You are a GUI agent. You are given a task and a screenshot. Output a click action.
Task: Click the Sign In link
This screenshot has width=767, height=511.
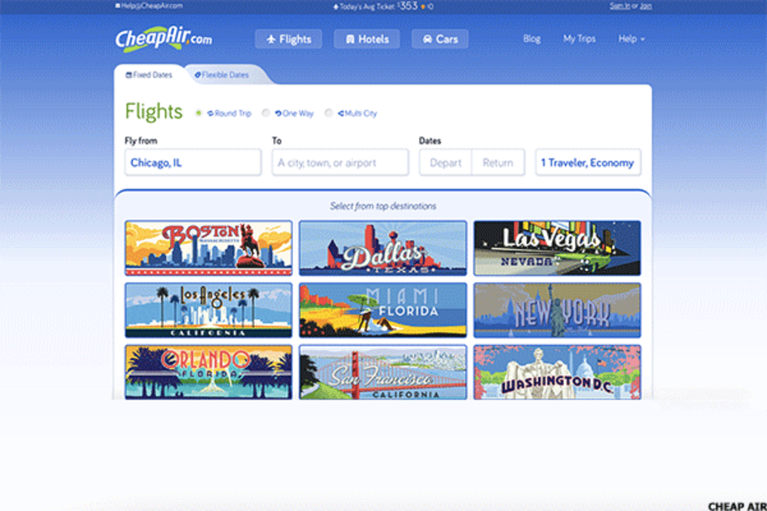click(619, 6)
